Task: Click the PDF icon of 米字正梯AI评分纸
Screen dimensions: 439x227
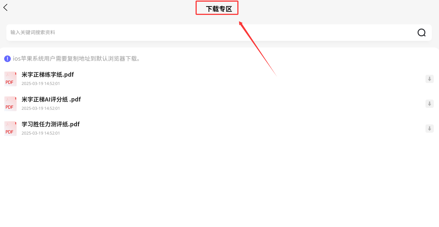Action: tap(10, 104)
